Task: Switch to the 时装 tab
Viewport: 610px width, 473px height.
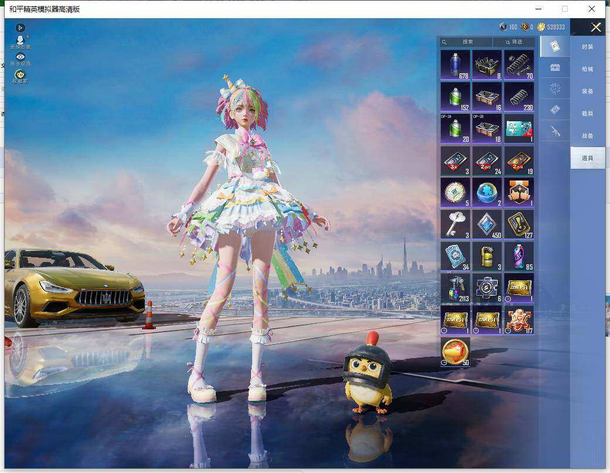Action: click(x=588, y=47)
